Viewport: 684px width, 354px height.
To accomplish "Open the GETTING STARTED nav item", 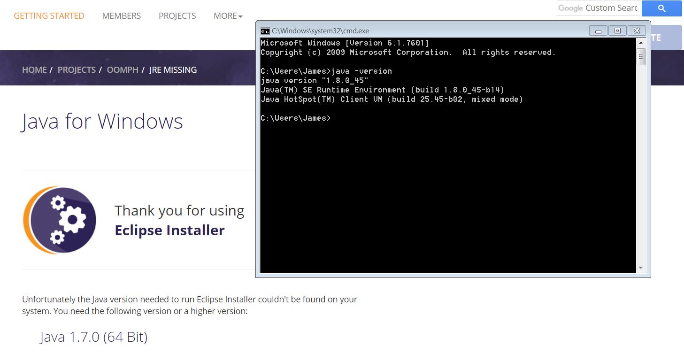I will tap(49, 16).
